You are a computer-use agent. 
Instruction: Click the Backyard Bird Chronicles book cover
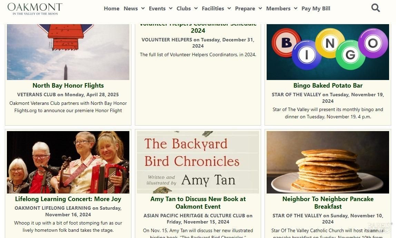(198, 162)
